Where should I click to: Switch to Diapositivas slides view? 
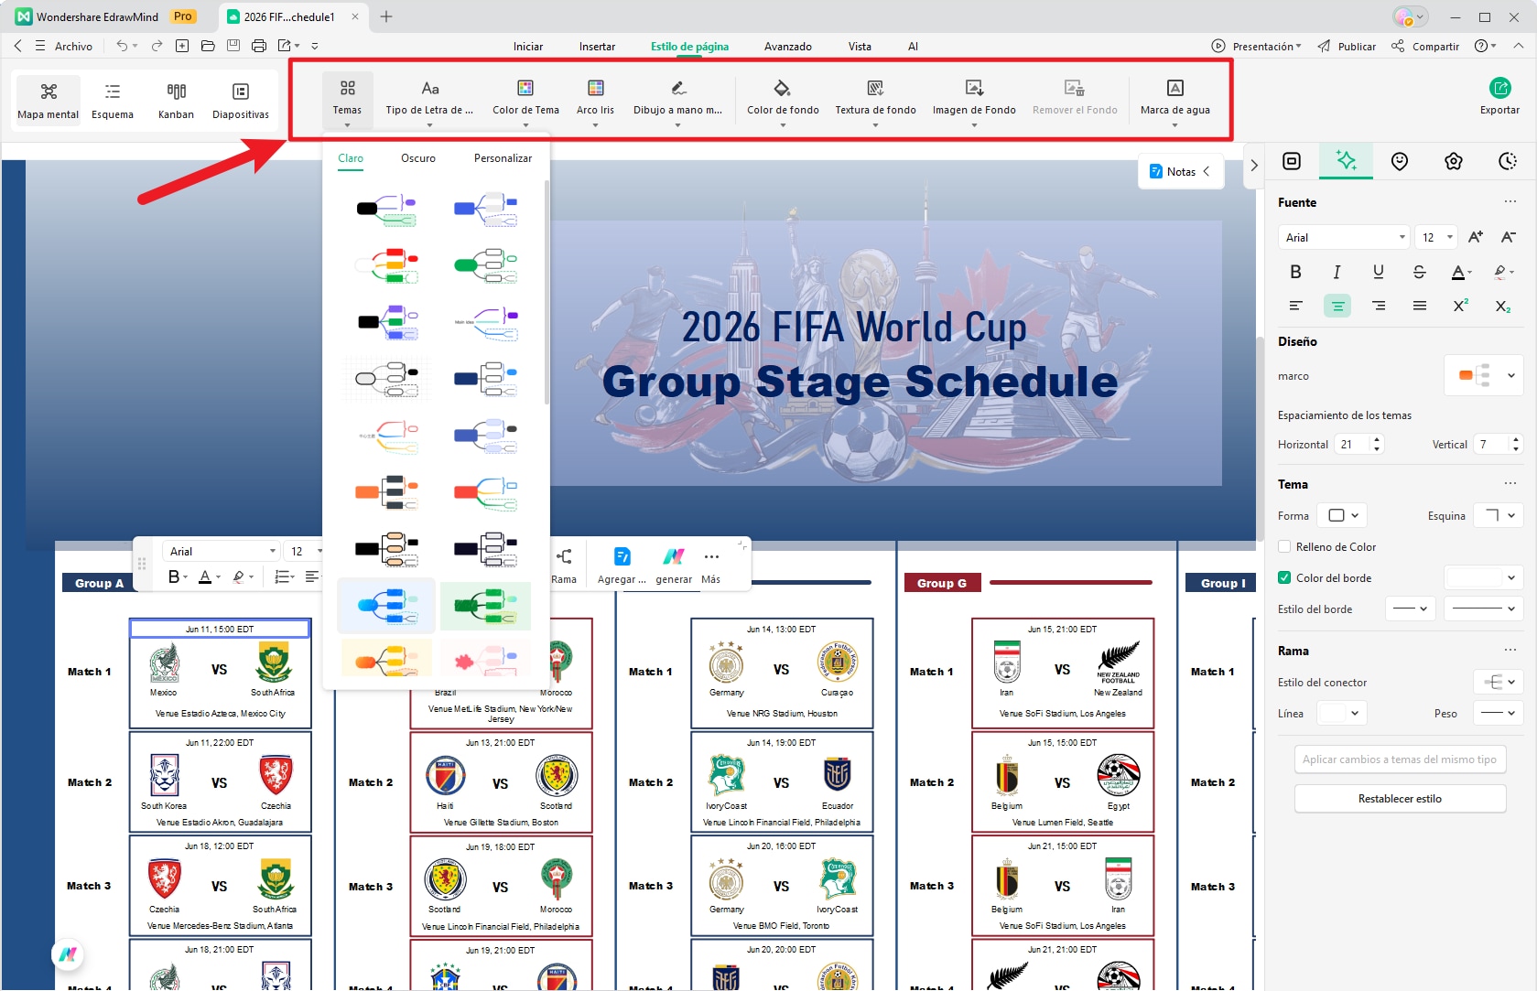pyautogui.click(x=241, y=100)
